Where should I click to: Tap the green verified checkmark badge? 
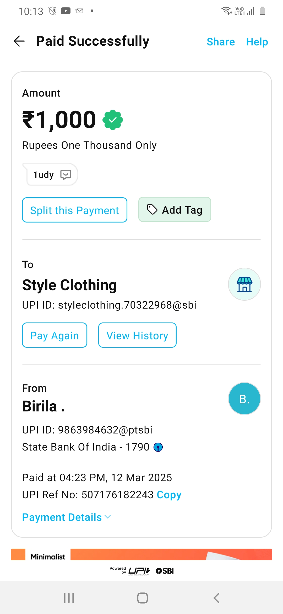tap(113, 120)
